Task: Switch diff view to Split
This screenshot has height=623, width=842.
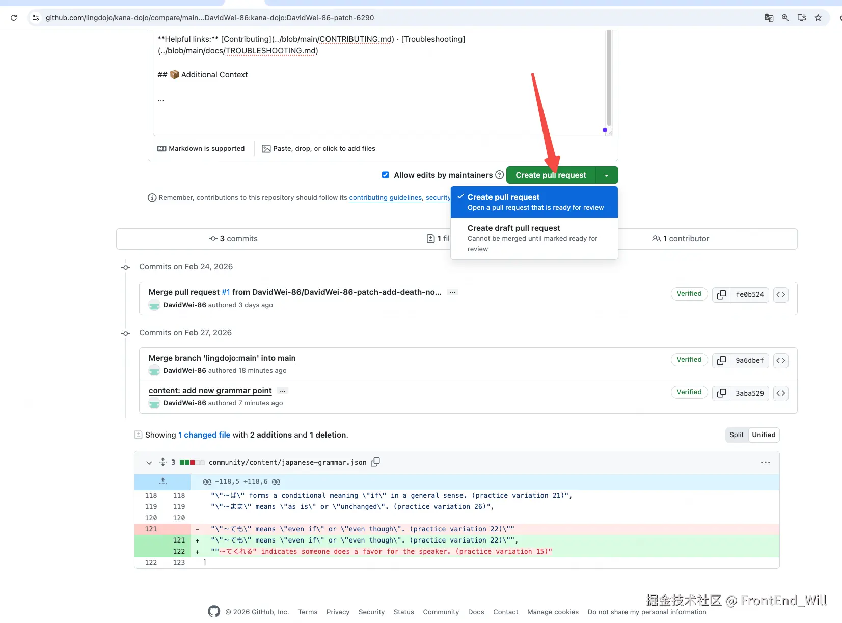Action: tap(737, 435)
